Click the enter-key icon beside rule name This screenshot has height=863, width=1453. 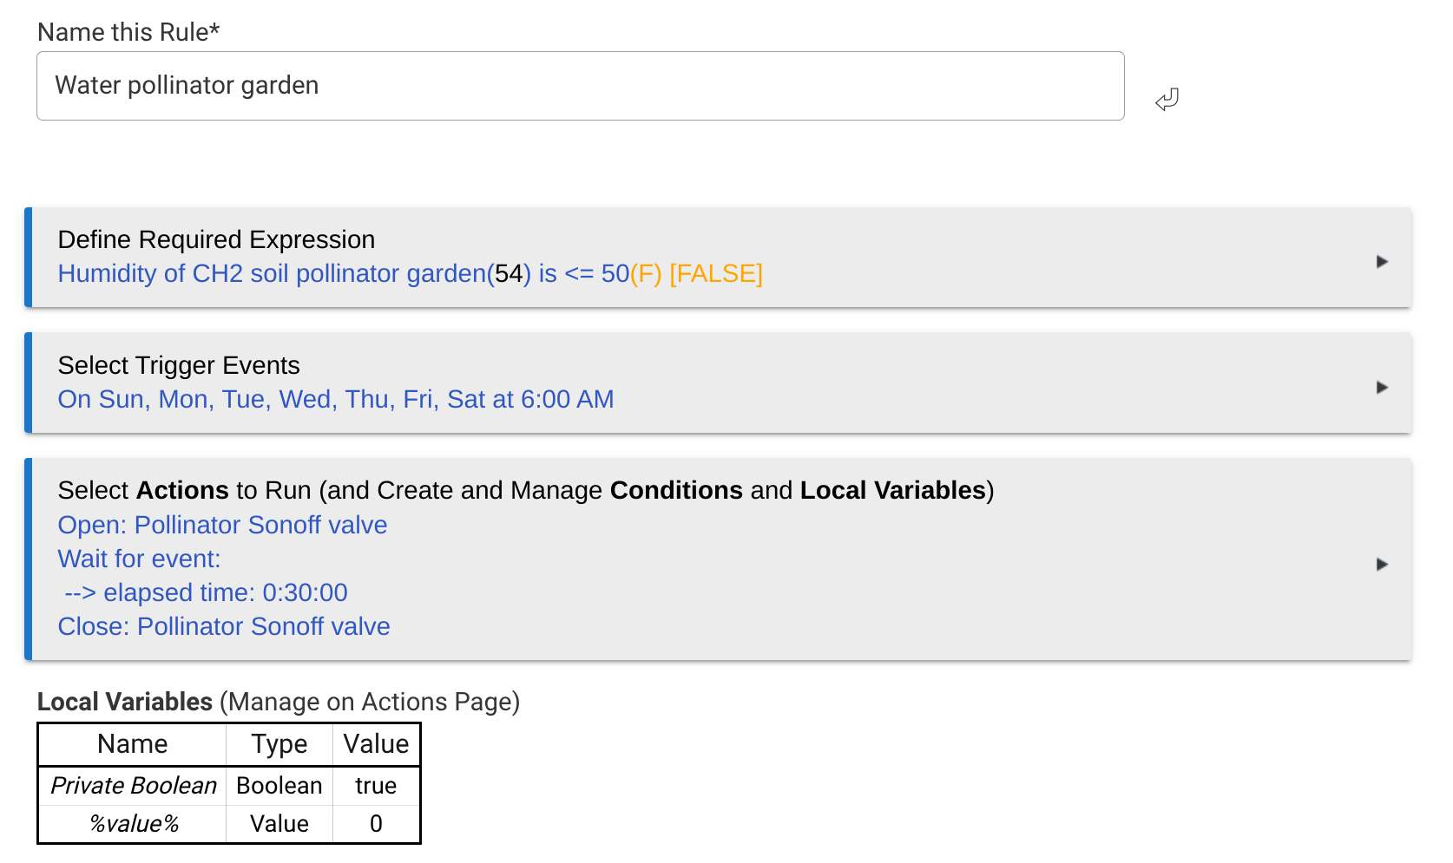[1167, 100]
